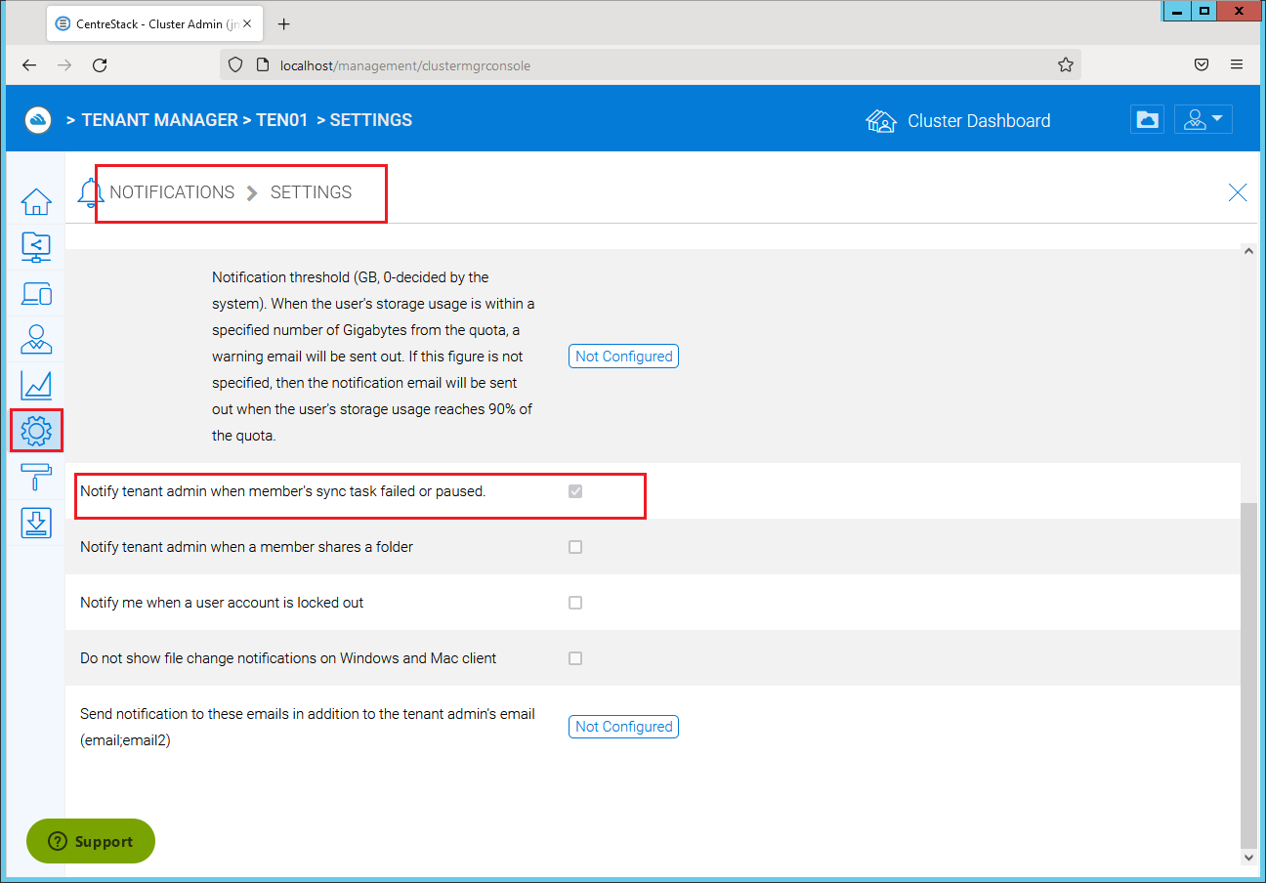
Task: Open the user manager sidebar icon
Action: point(36,339)
